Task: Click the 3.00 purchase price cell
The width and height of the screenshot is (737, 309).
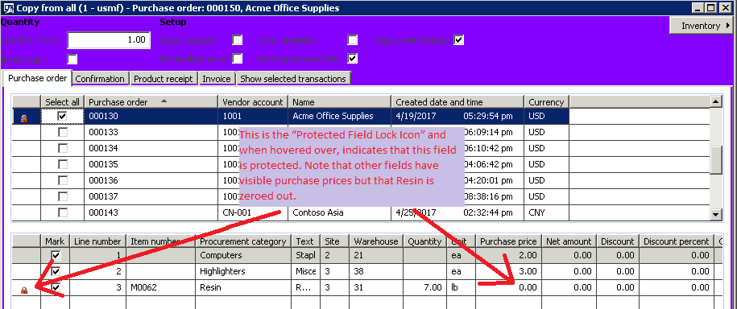Action: [509, 271]
